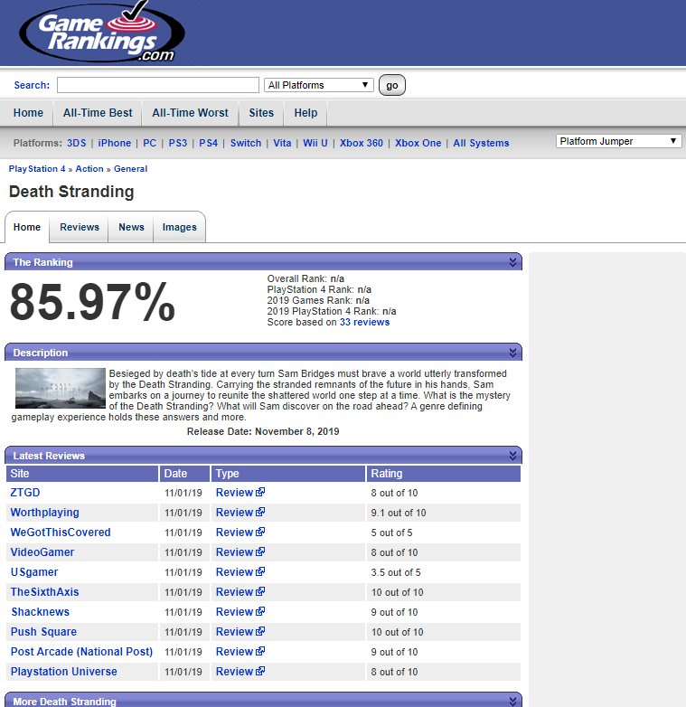This screenshot has height=707, width=686.
Task: Open the All Systems link
Action: pos(481,143)
